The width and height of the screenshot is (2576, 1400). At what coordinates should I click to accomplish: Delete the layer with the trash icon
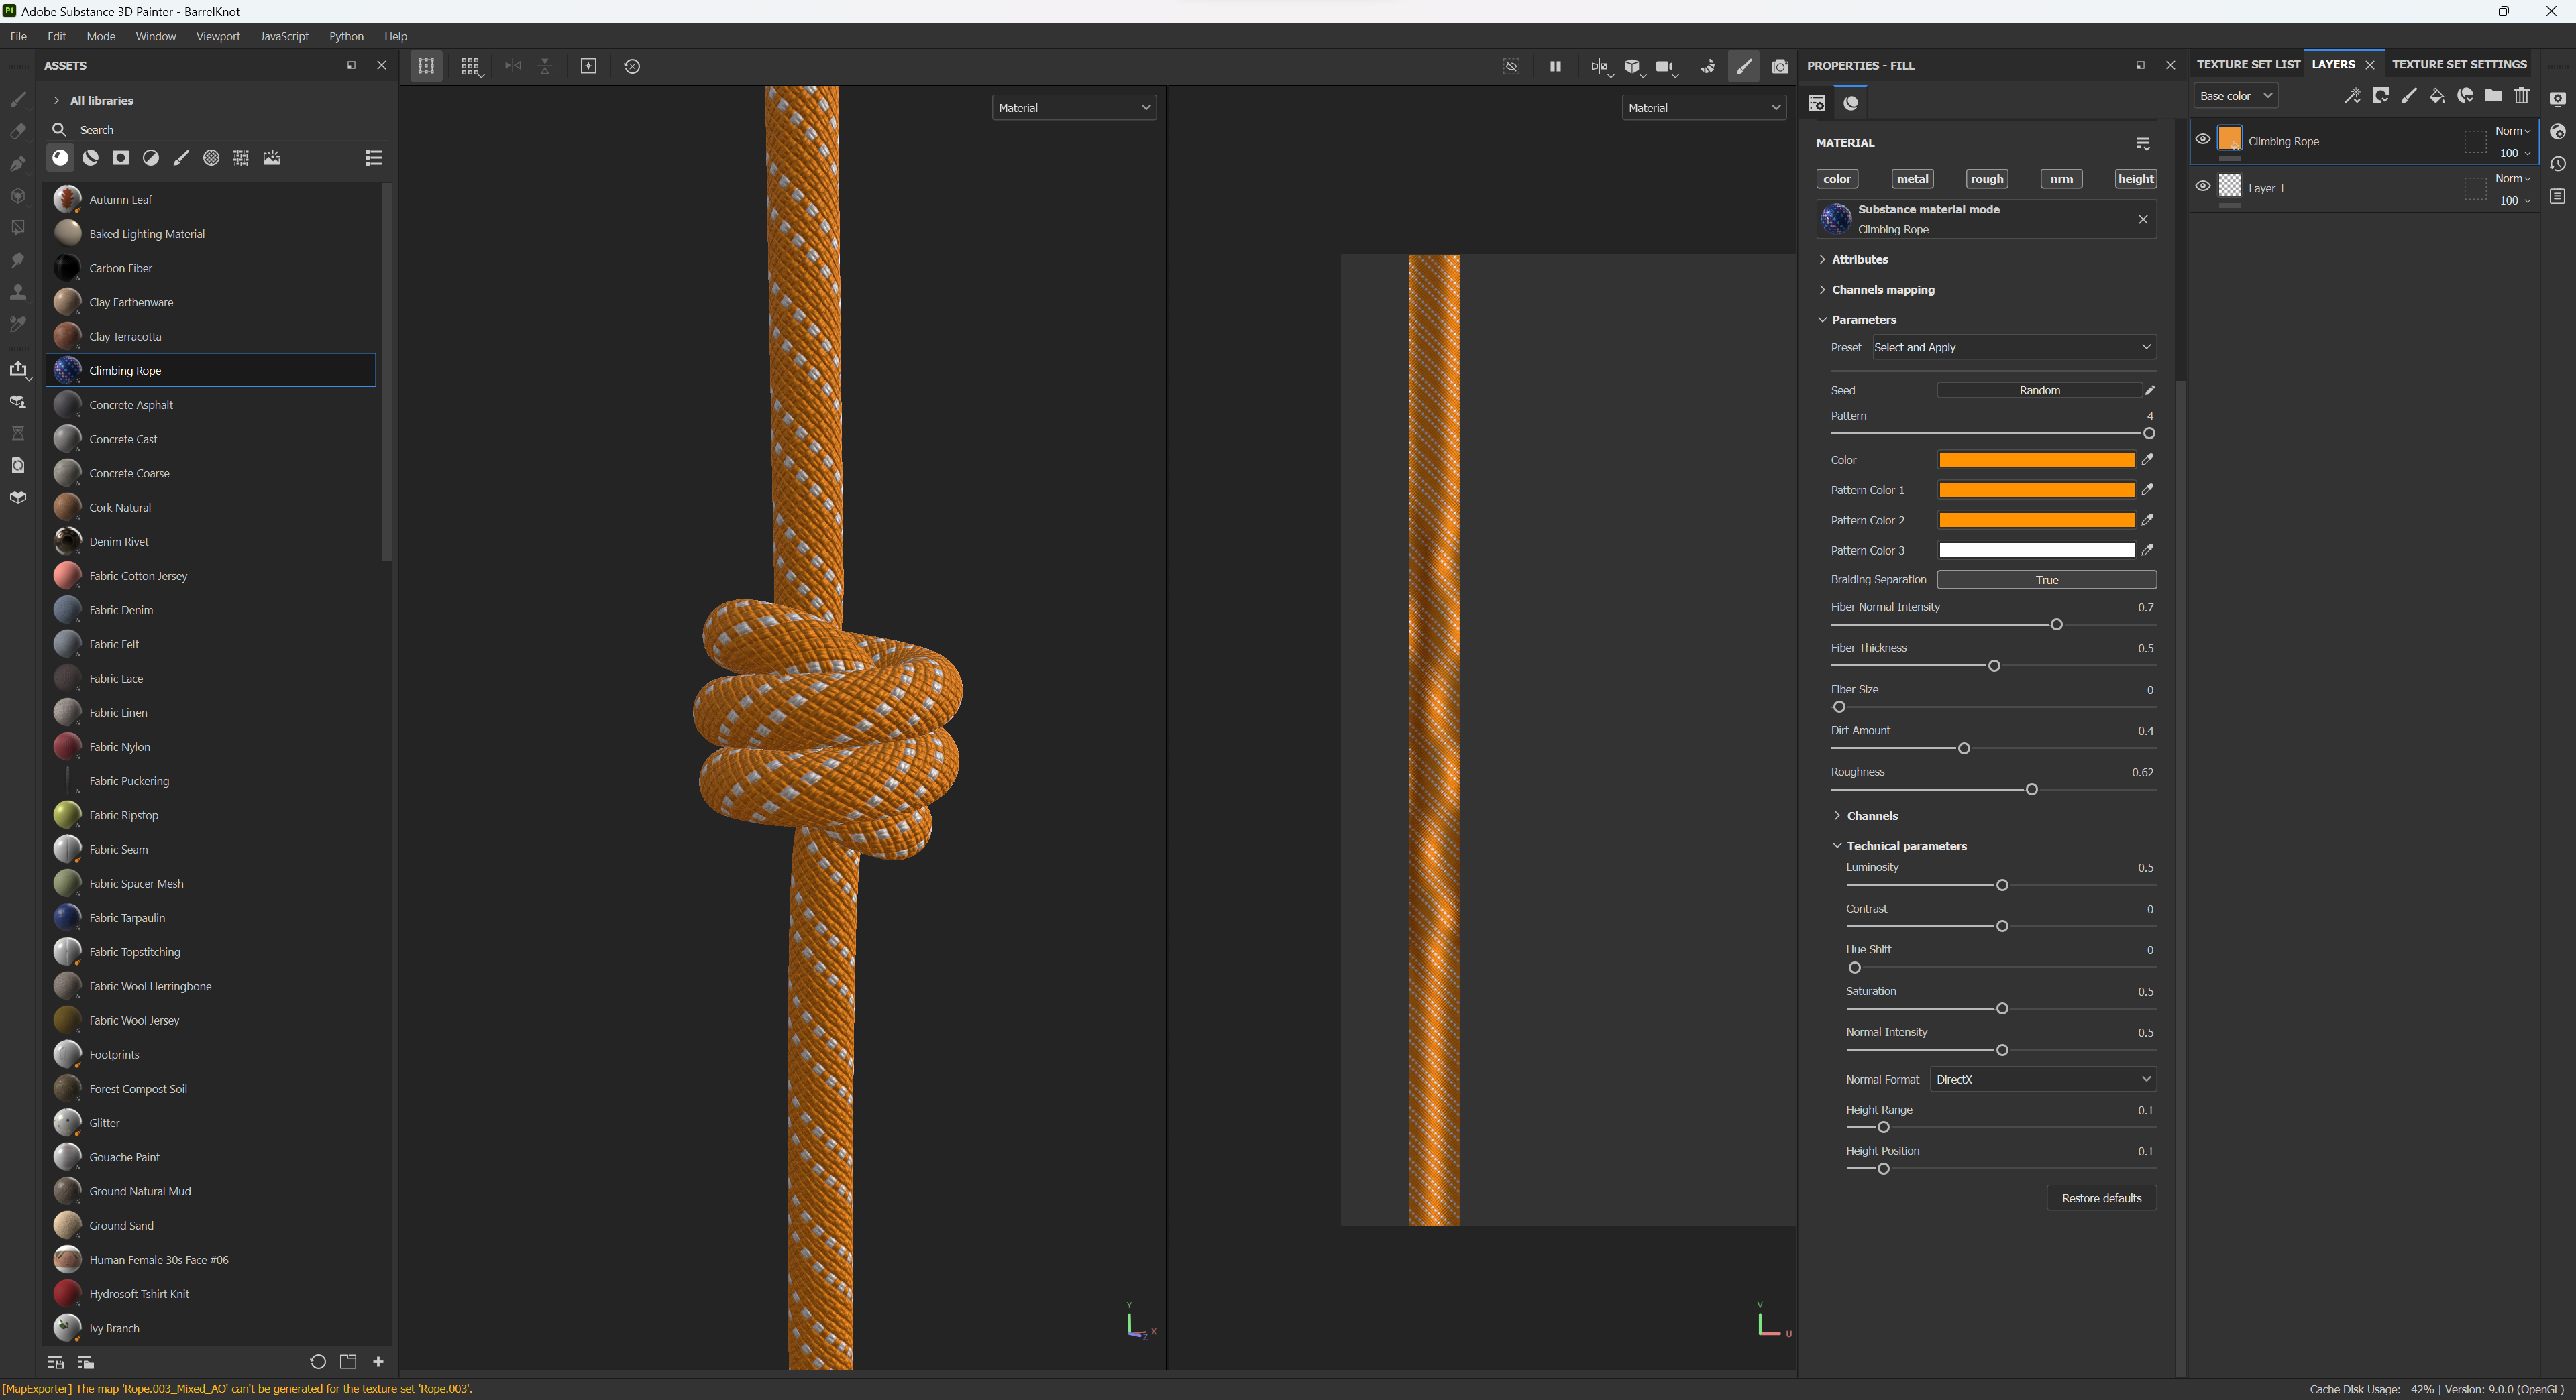click(x=2521, y=96)
